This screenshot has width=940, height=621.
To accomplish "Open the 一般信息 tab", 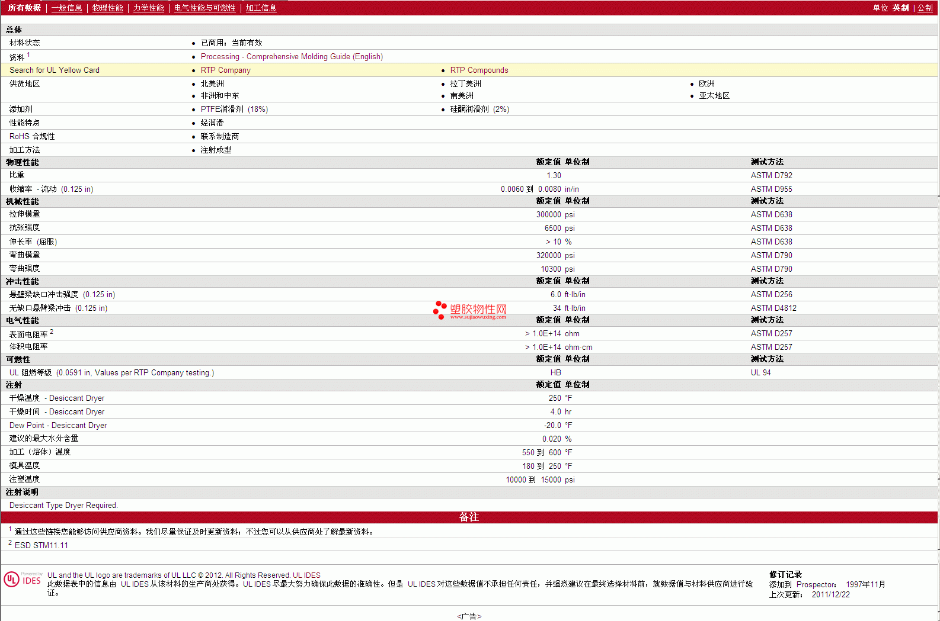I will [x=66, y=8].
